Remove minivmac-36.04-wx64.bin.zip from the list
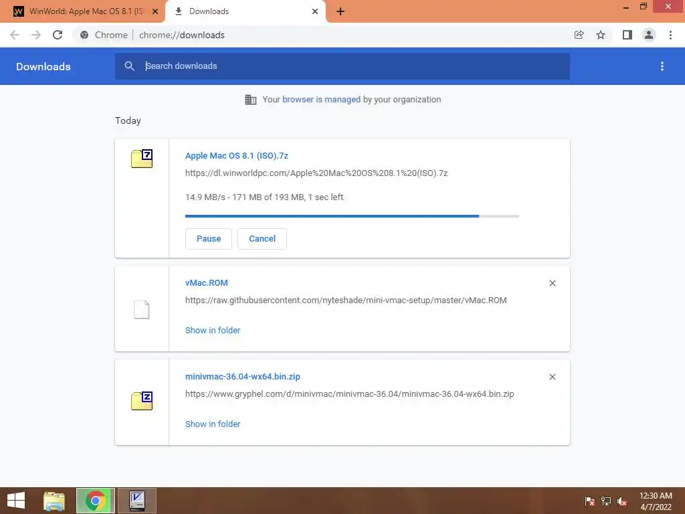Image resolution: width=685 pixels, height=514 pixels. (x=553, y=377)
